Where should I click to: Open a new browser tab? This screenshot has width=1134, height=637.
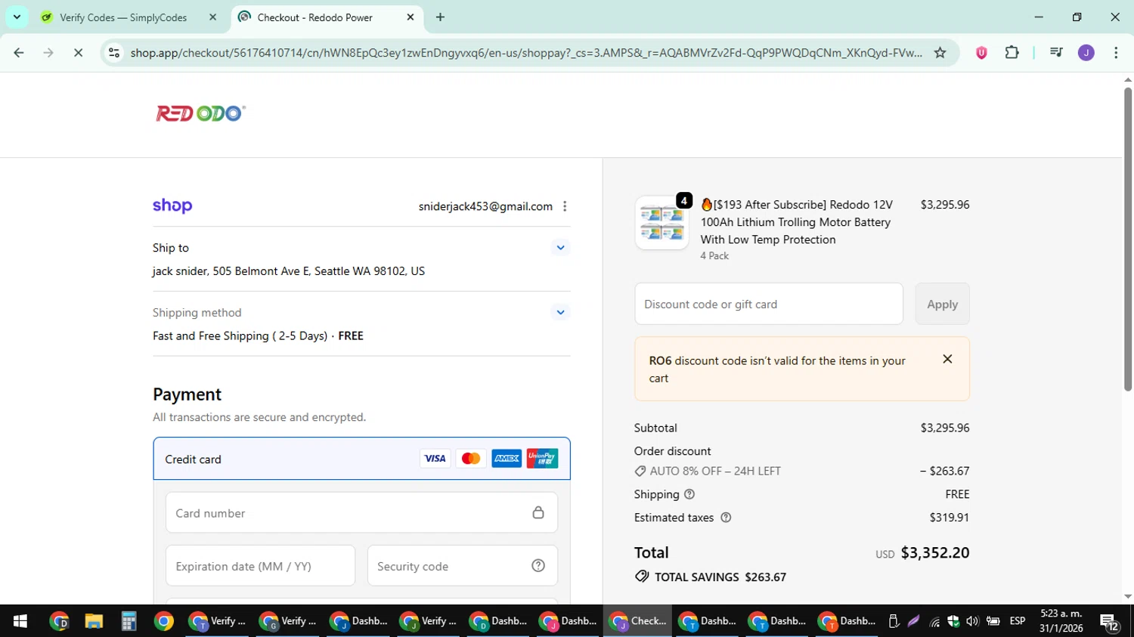tap(440, 17)
